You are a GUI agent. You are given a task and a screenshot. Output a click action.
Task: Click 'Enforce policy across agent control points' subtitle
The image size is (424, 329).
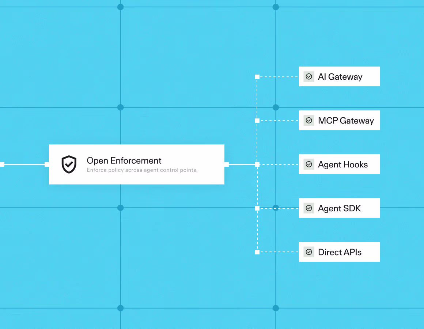click(142, 170)
